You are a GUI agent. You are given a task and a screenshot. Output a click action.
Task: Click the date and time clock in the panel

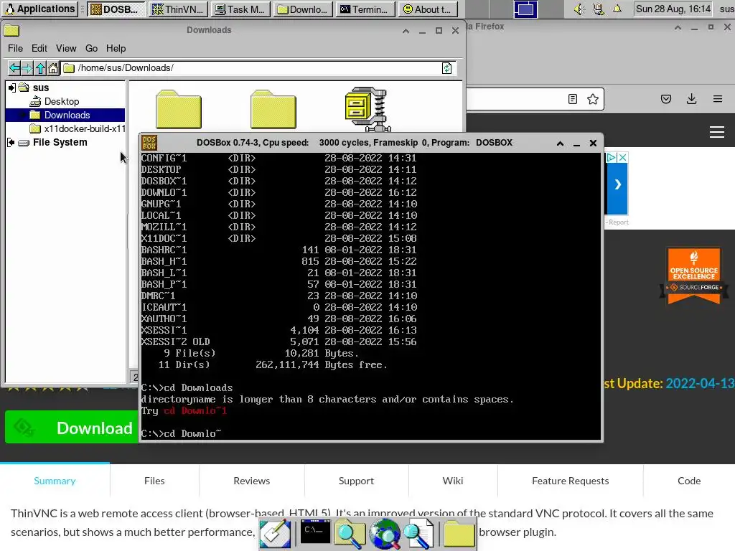pyautogui.click(x=673, y=9)
